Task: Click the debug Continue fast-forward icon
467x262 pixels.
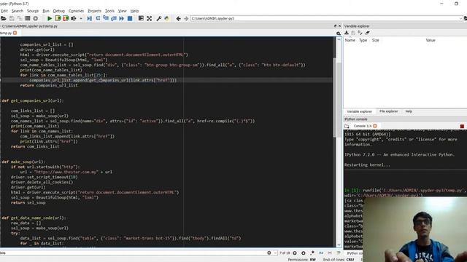Action: pos(122,18)
